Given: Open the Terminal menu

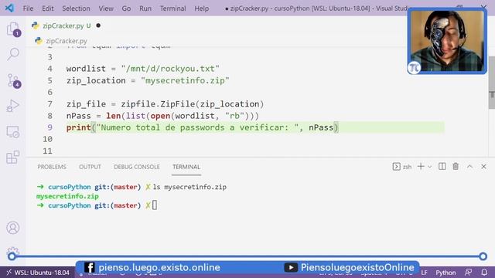Looking at the screenshot, I should (172, 8).
